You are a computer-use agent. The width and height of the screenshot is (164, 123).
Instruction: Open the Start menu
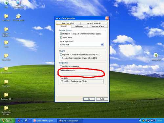(x=7, y=121)
